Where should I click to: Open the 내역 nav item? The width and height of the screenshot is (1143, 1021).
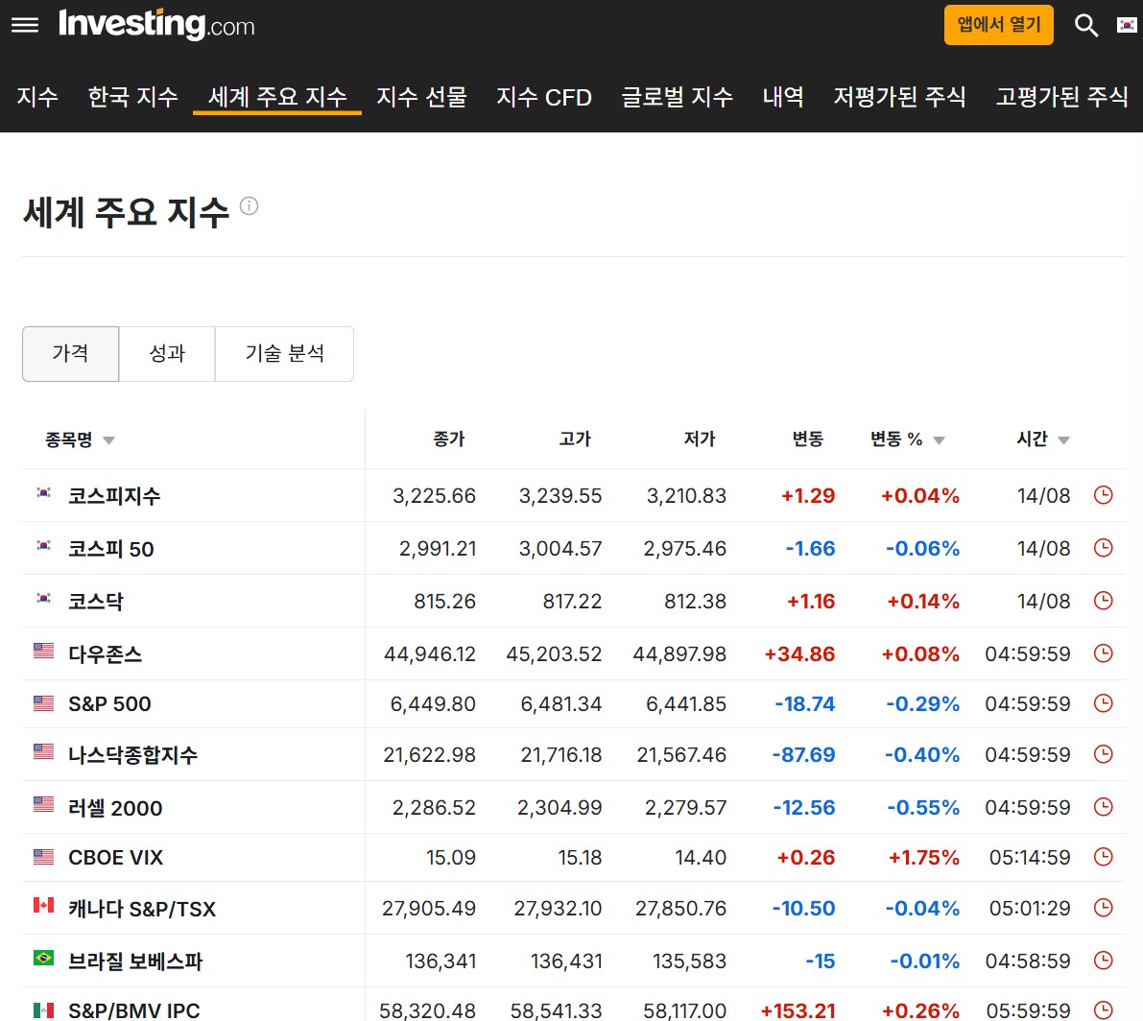click(x=784, y=97)
